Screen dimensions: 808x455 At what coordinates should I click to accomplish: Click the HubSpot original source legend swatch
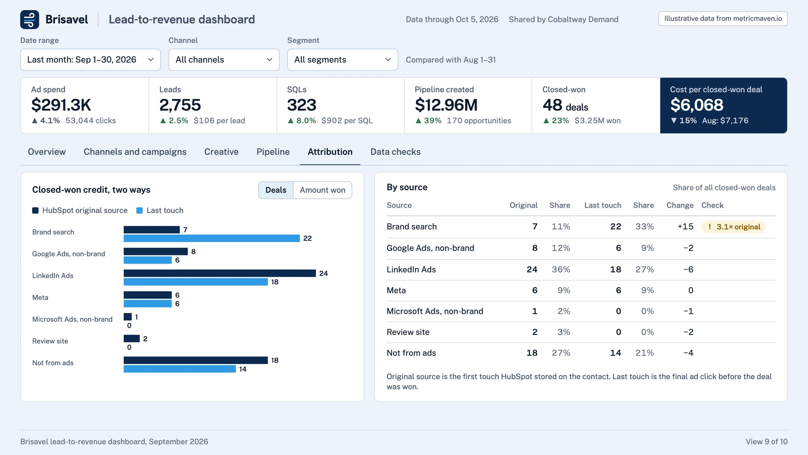coord(35,210)
